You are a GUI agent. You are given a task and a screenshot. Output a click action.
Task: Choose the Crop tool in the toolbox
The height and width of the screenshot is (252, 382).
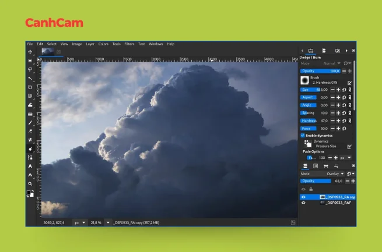click(30, 87)
